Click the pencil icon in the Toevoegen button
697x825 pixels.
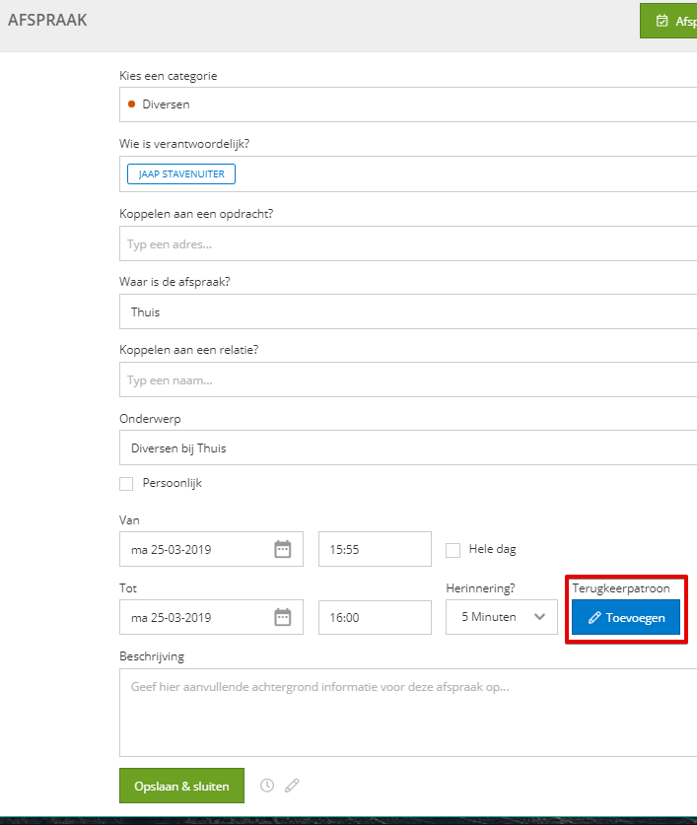coord(594,618)
